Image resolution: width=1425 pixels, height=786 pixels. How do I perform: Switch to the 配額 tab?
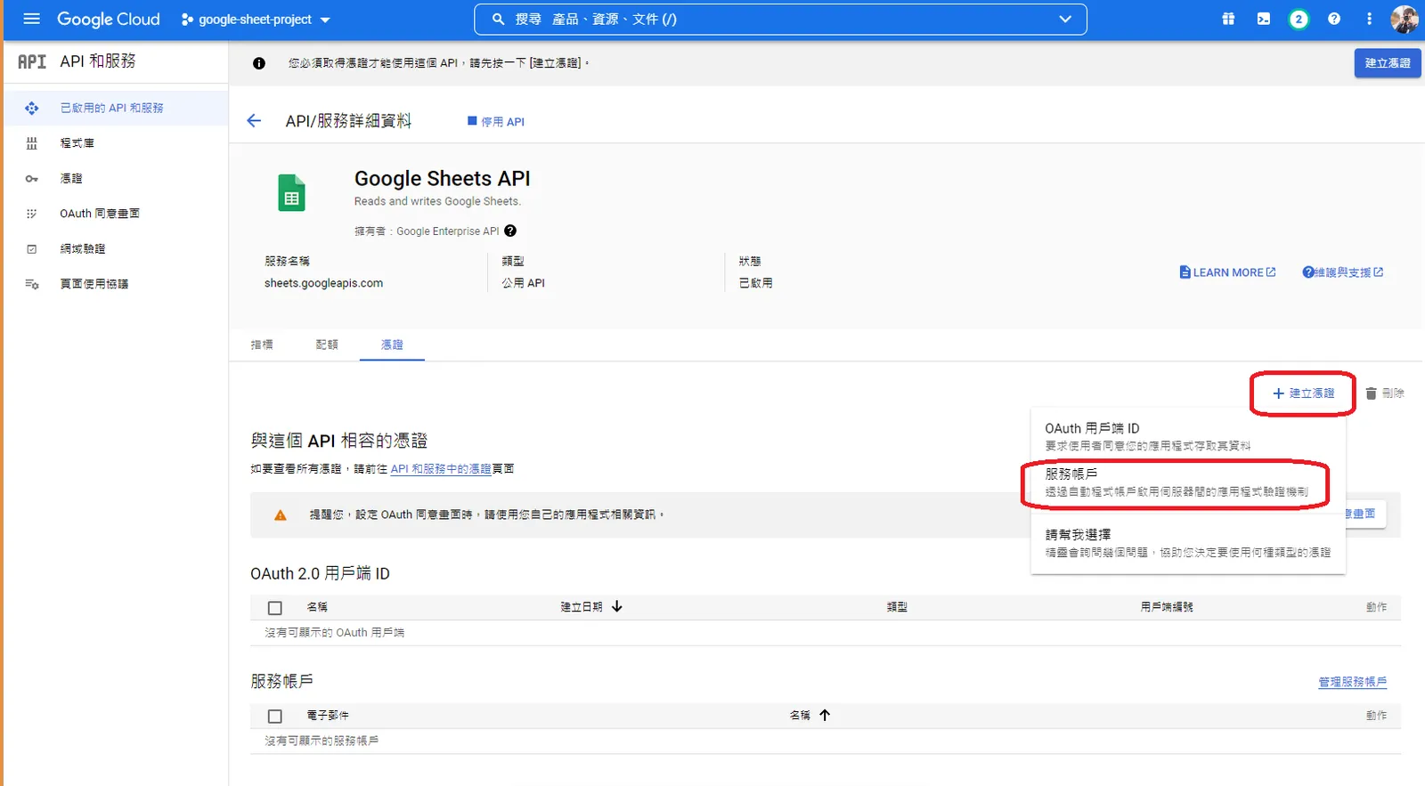[x=327, y=344]
